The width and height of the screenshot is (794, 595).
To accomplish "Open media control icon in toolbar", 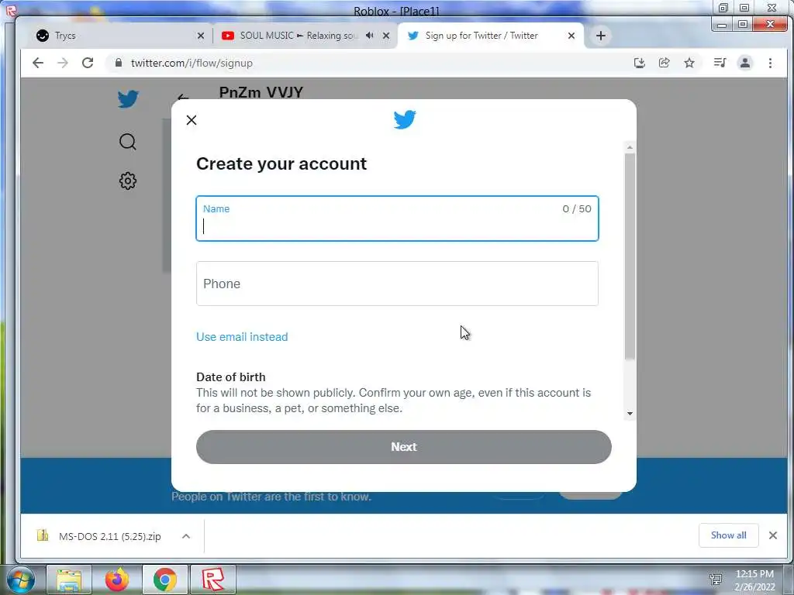I will [720, 63].
